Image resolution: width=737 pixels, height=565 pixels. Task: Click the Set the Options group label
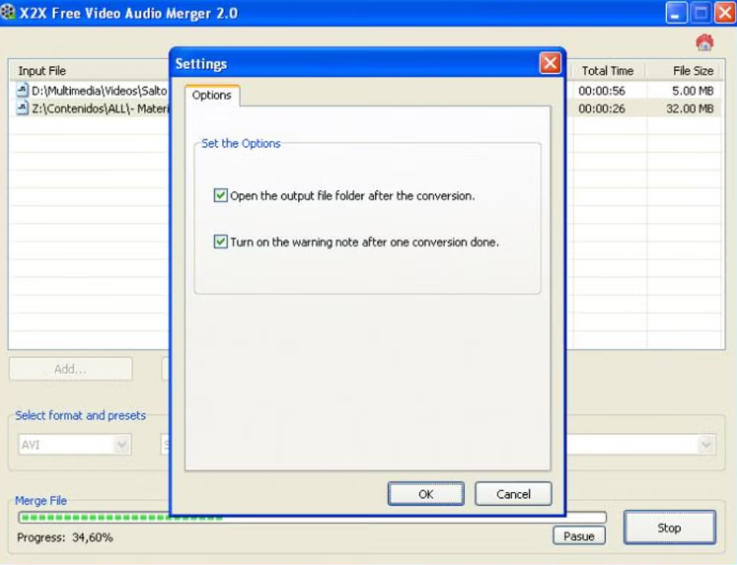coord(241,143)
